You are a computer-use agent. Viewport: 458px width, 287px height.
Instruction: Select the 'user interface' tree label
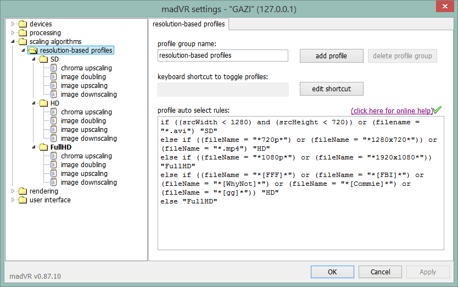pyautogui.click(x=50, y=200)
